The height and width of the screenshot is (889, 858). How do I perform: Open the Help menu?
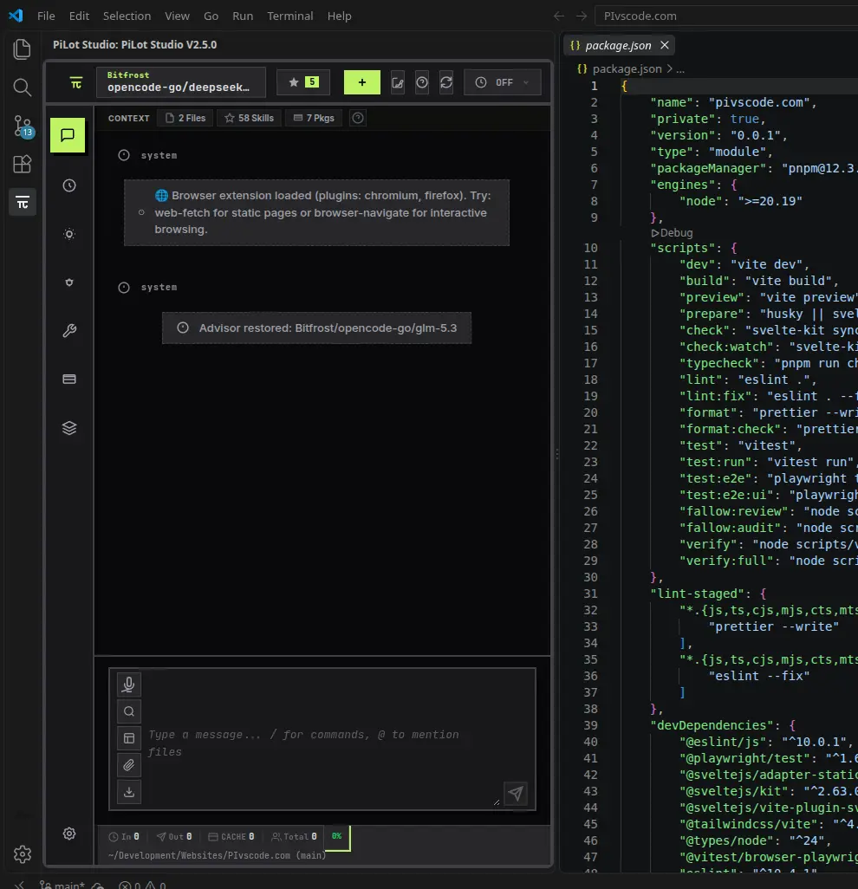(339, 16)
